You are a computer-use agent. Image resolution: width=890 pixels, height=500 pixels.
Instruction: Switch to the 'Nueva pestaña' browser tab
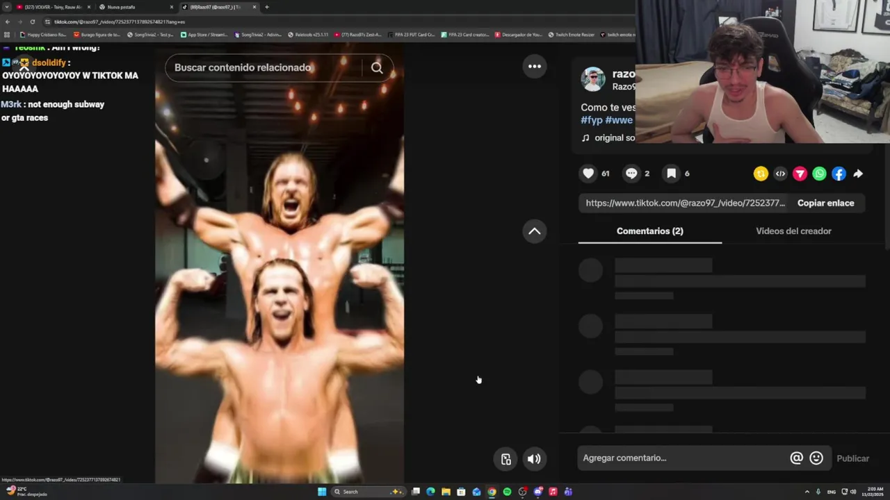[x=136, y=7]
